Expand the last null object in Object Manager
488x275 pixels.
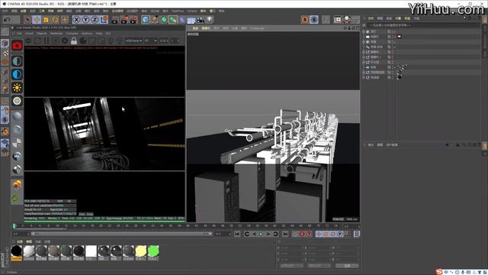(x=364, y=77)
